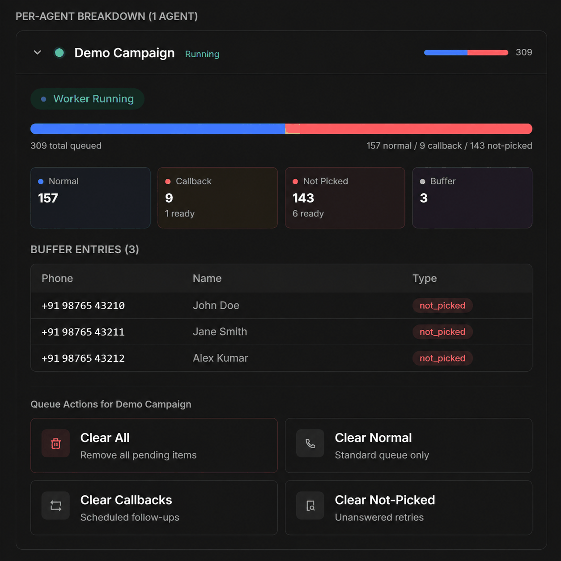
Task: Click the Buffer Entries (3) heading
Action: (85, 250)
